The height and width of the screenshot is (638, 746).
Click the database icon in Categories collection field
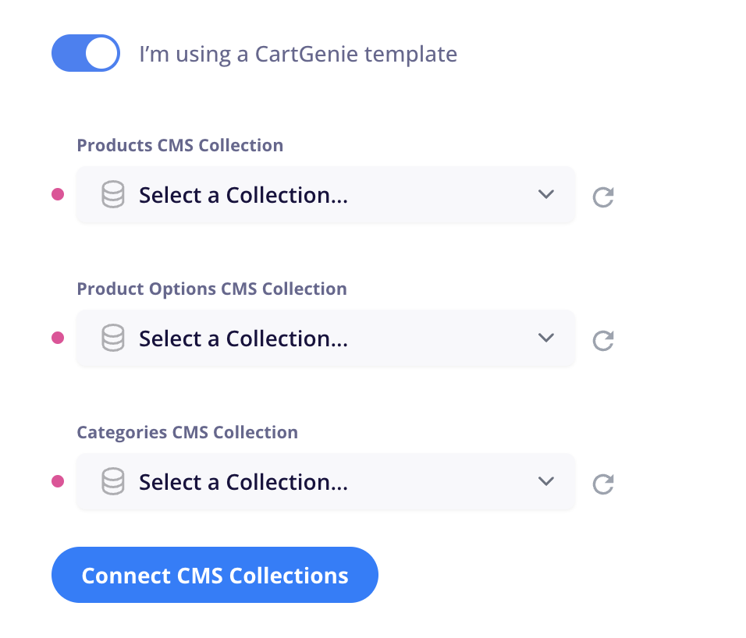(x=113, y=481)
